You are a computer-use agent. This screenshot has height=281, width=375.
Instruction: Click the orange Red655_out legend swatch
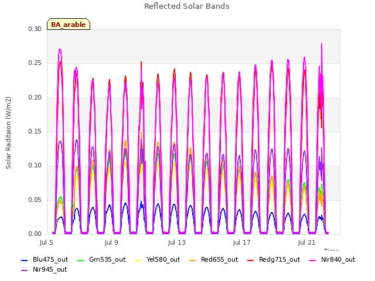pos(193,260)
